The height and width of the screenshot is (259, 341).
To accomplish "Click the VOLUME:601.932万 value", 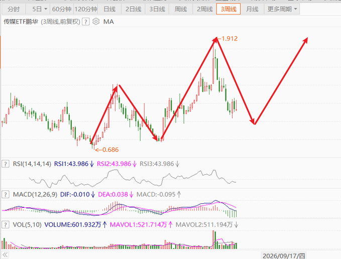I will click(x=73, y=224).
